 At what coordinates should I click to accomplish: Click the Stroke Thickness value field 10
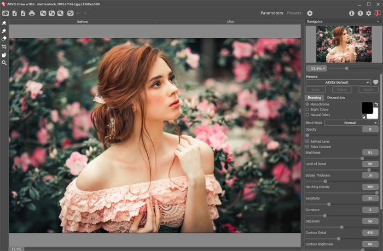pyautogui.click(x=370, y=176)
